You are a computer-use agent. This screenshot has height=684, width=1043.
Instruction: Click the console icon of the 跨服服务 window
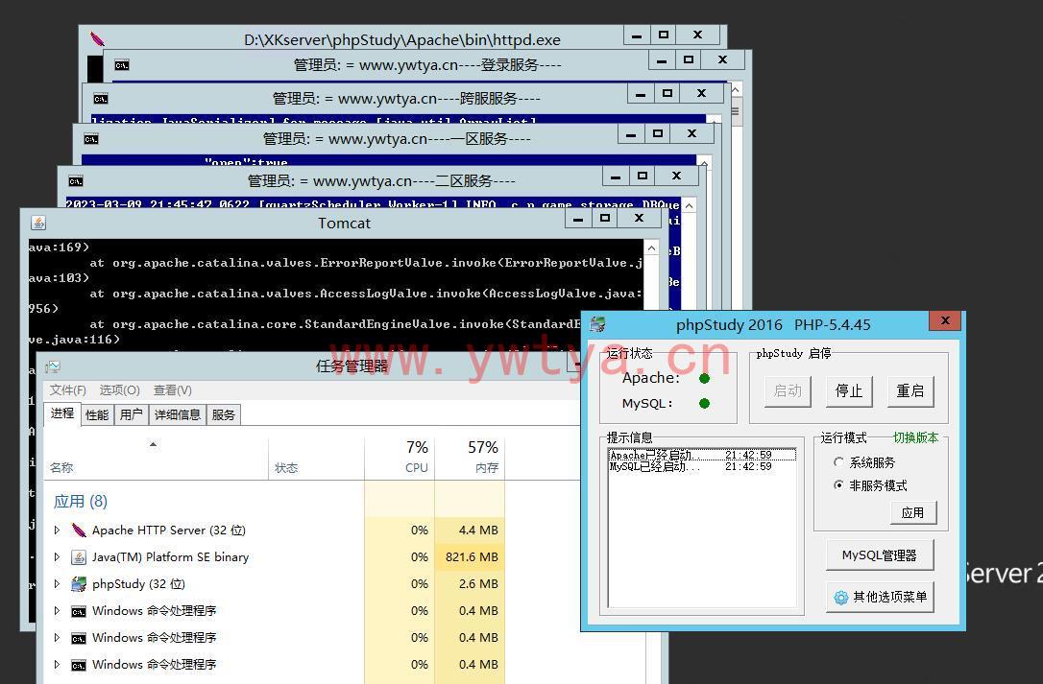[x=101, y=99]
